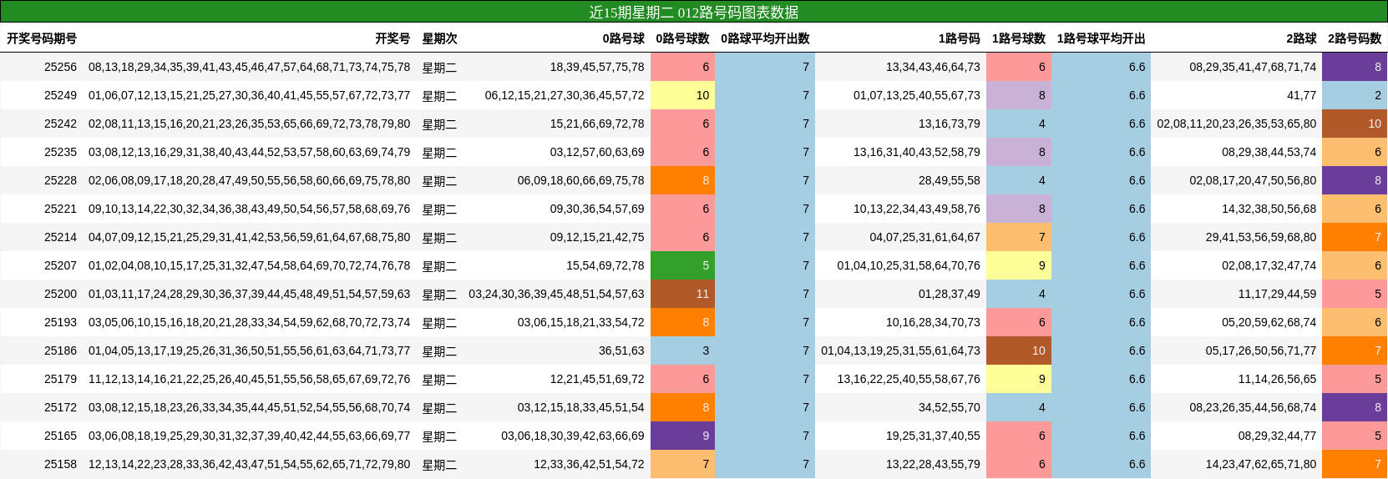Click the purple 9 cell in row 25165
The image size is (1388, 479).
(682, 436)
